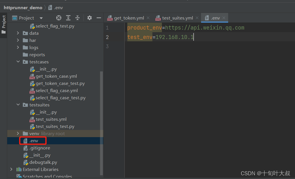The width and height of the screenshot is (295, 179).
Task: Close the get_token.yml tab
Action: coord(148,18)
